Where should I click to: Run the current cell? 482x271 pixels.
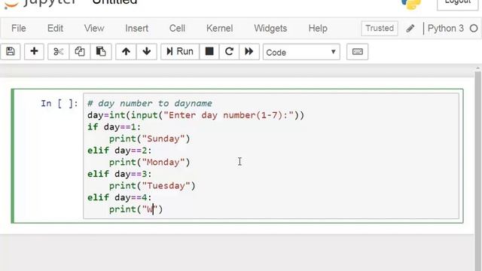(180, 52)
